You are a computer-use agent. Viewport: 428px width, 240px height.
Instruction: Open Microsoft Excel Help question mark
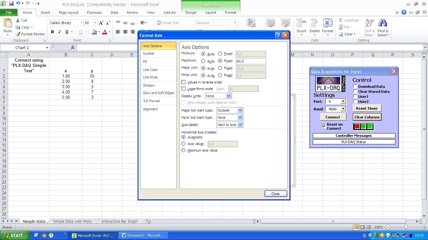(x=404, y=12)
